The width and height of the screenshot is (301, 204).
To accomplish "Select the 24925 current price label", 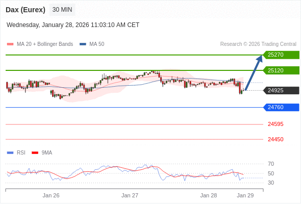I will [281, 90].
